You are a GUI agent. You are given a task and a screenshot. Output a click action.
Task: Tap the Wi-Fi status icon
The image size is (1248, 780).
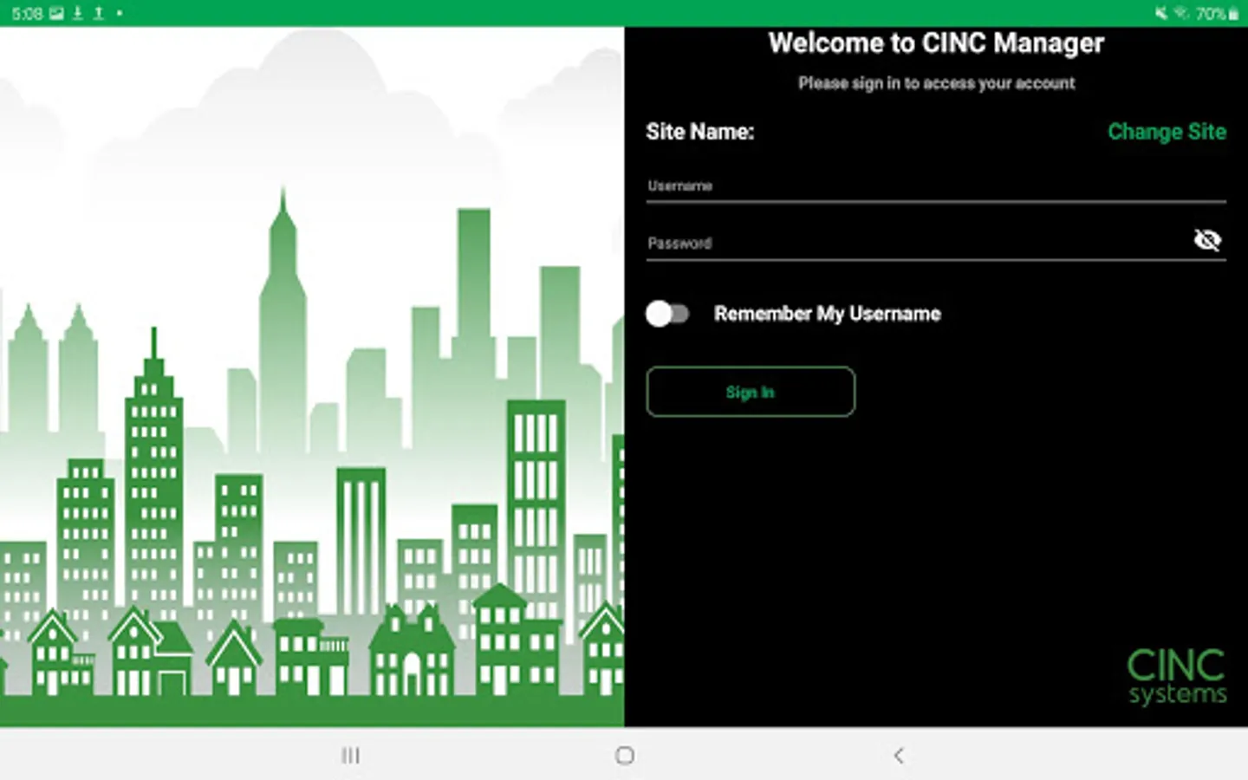coord(1180,13)
